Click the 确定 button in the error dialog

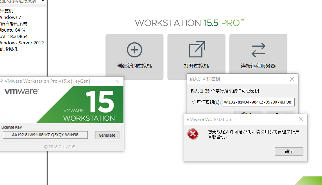289,151
